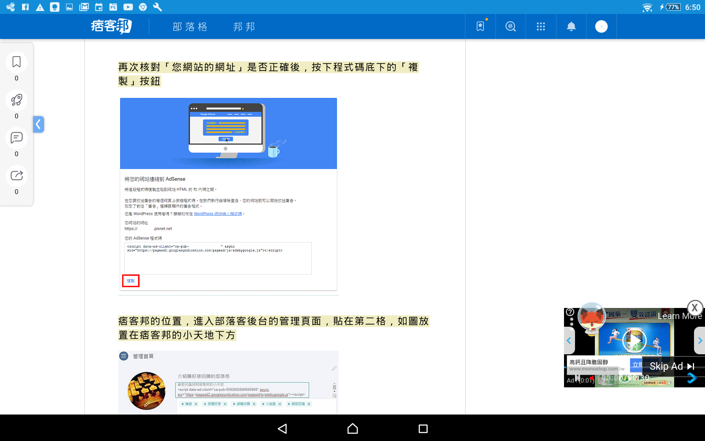
Task: Play the ad video
Action: 634,340
